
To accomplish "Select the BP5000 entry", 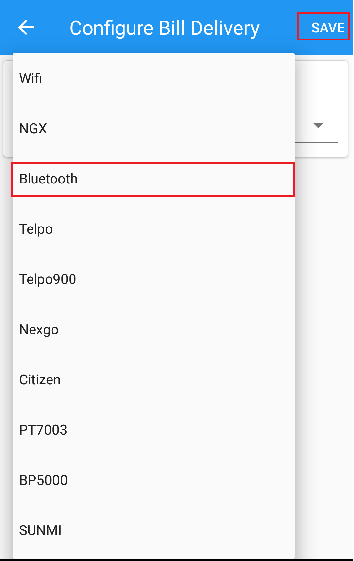I will coord(154,480).
